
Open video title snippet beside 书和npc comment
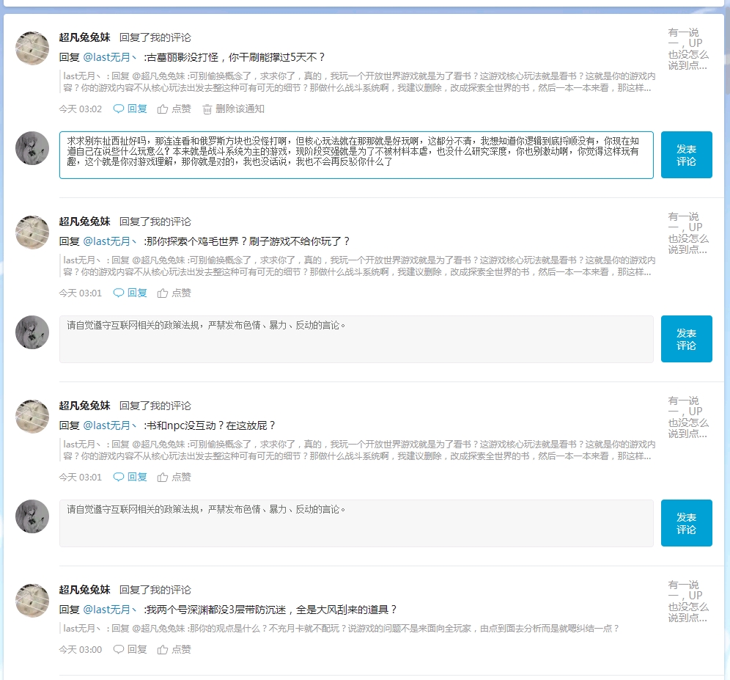[688, 417]
